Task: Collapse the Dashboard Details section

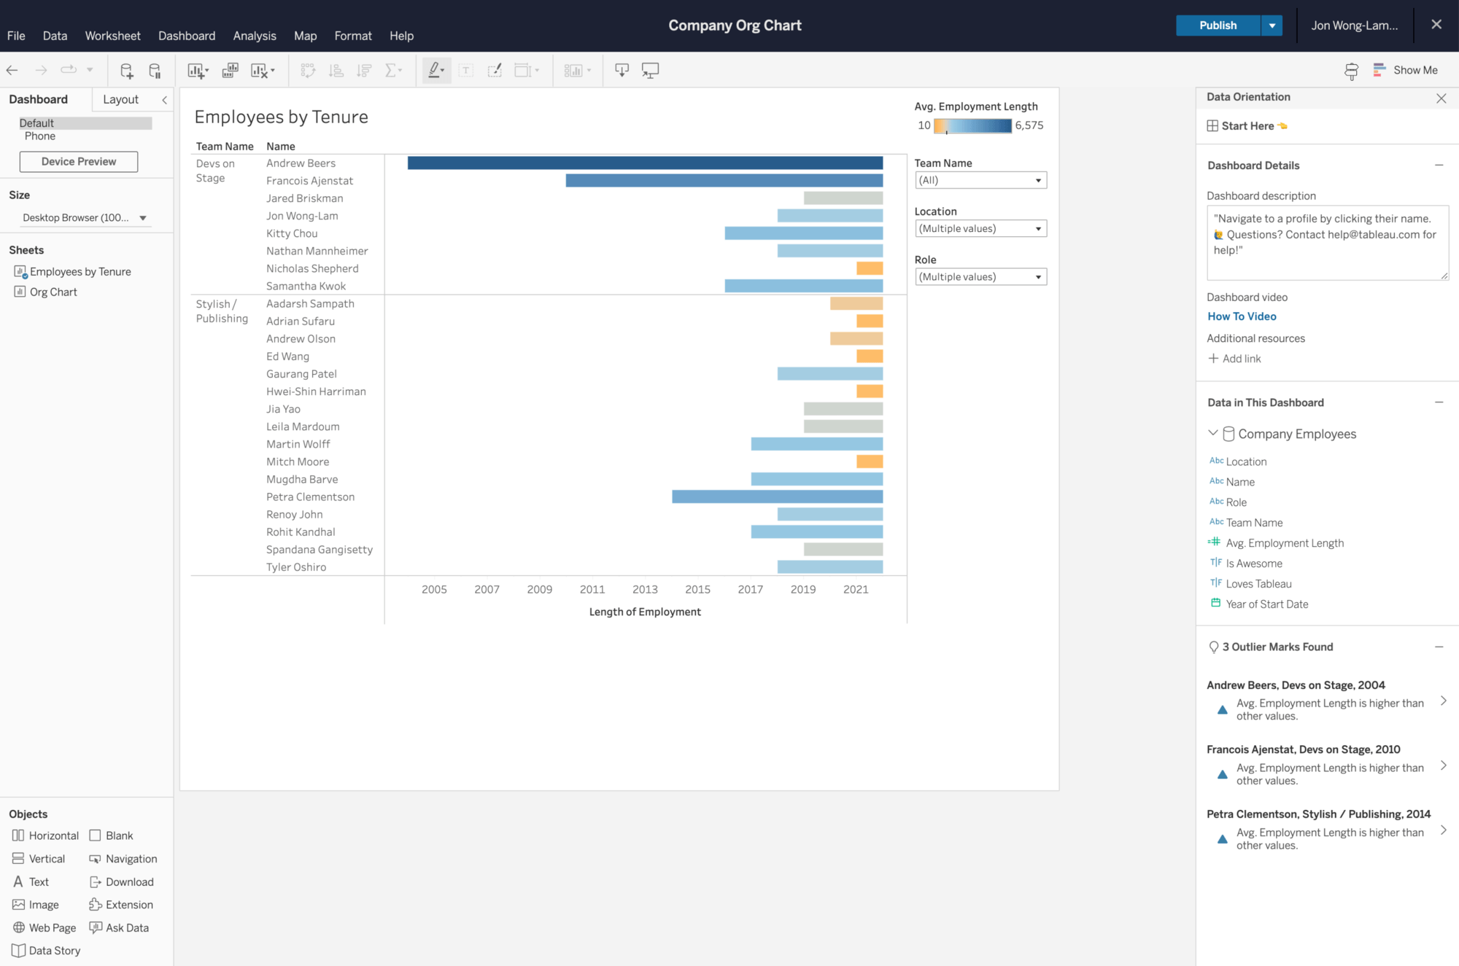Action: coord(1439,165)
